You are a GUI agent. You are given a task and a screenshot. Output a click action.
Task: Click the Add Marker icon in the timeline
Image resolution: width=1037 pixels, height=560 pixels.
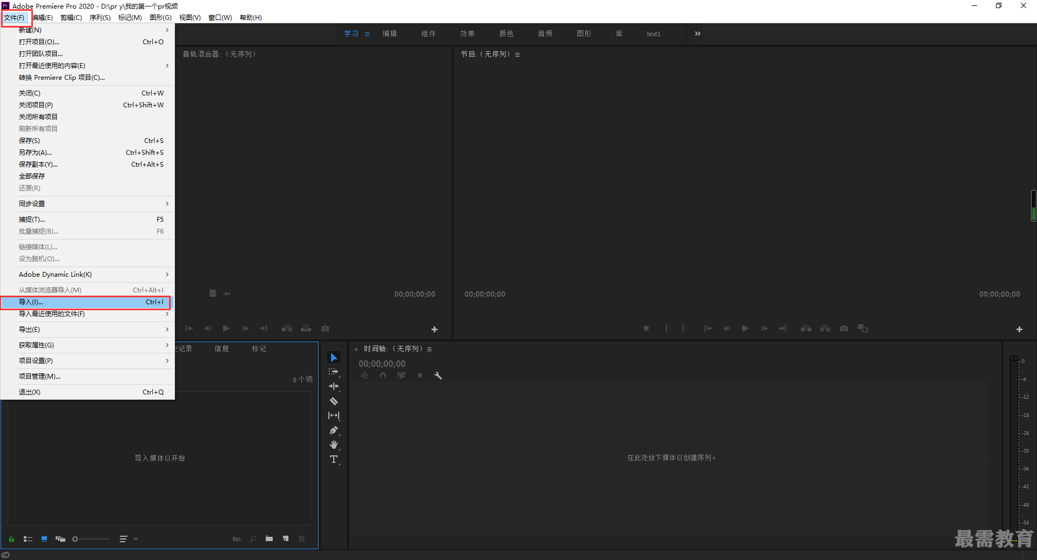click(420, 375)
